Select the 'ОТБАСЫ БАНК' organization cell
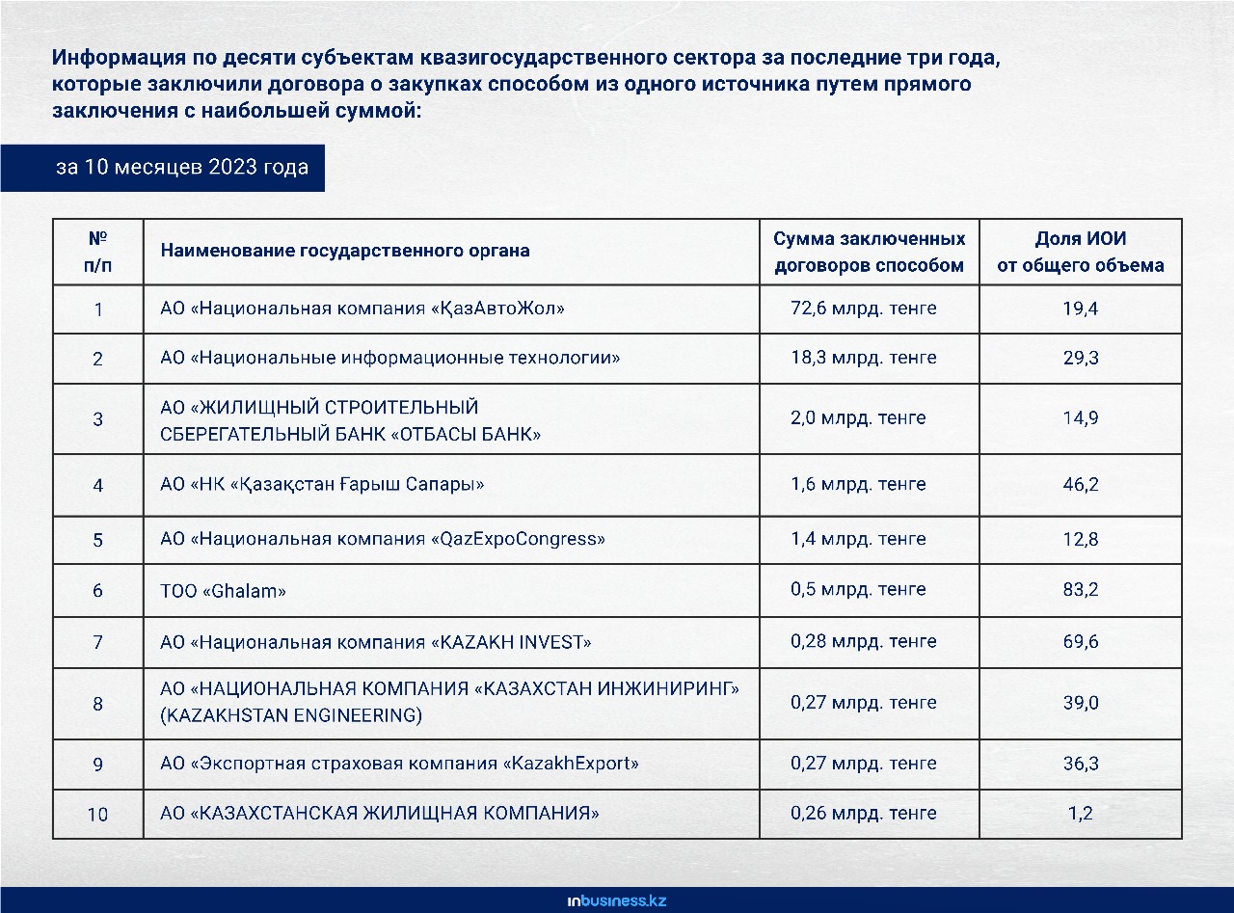This screenshot has width=1234, height=913. 451,419
